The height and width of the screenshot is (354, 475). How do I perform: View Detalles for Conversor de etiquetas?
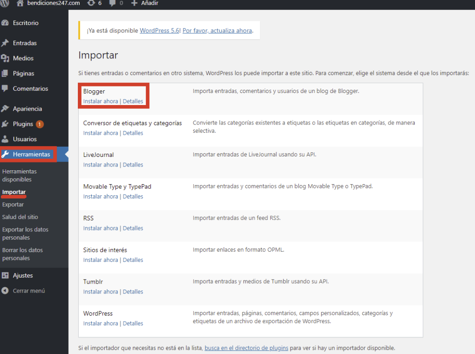[x=133, y=133]
